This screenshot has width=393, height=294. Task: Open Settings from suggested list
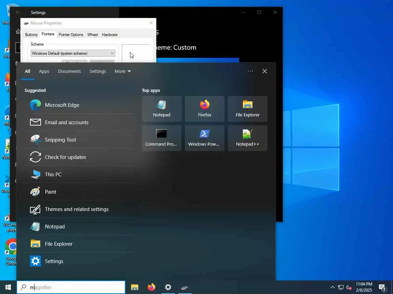coord(79,261)
